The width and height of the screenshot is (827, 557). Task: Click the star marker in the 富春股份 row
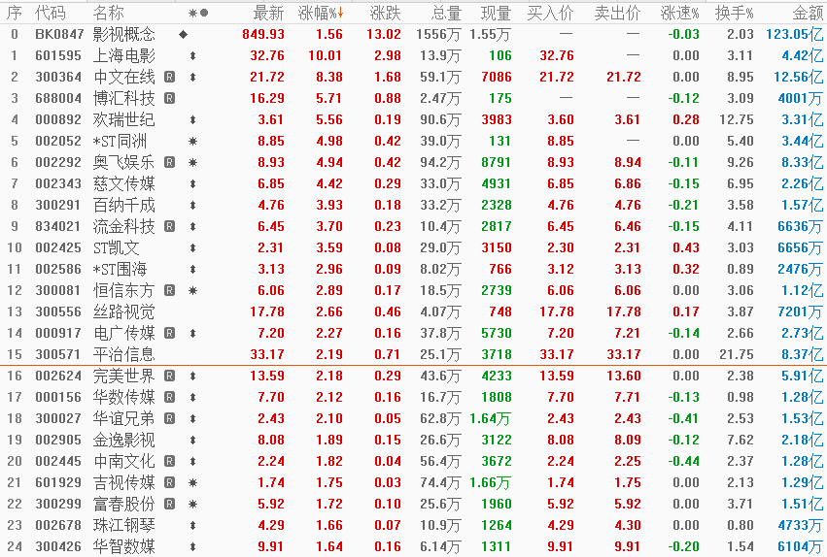tap(192, 504)
